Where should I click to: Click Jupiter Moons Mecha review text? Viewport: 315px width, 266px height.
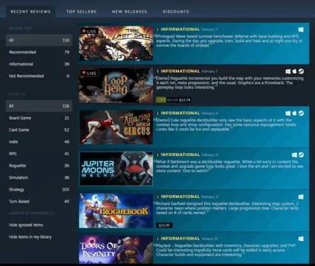229,166
